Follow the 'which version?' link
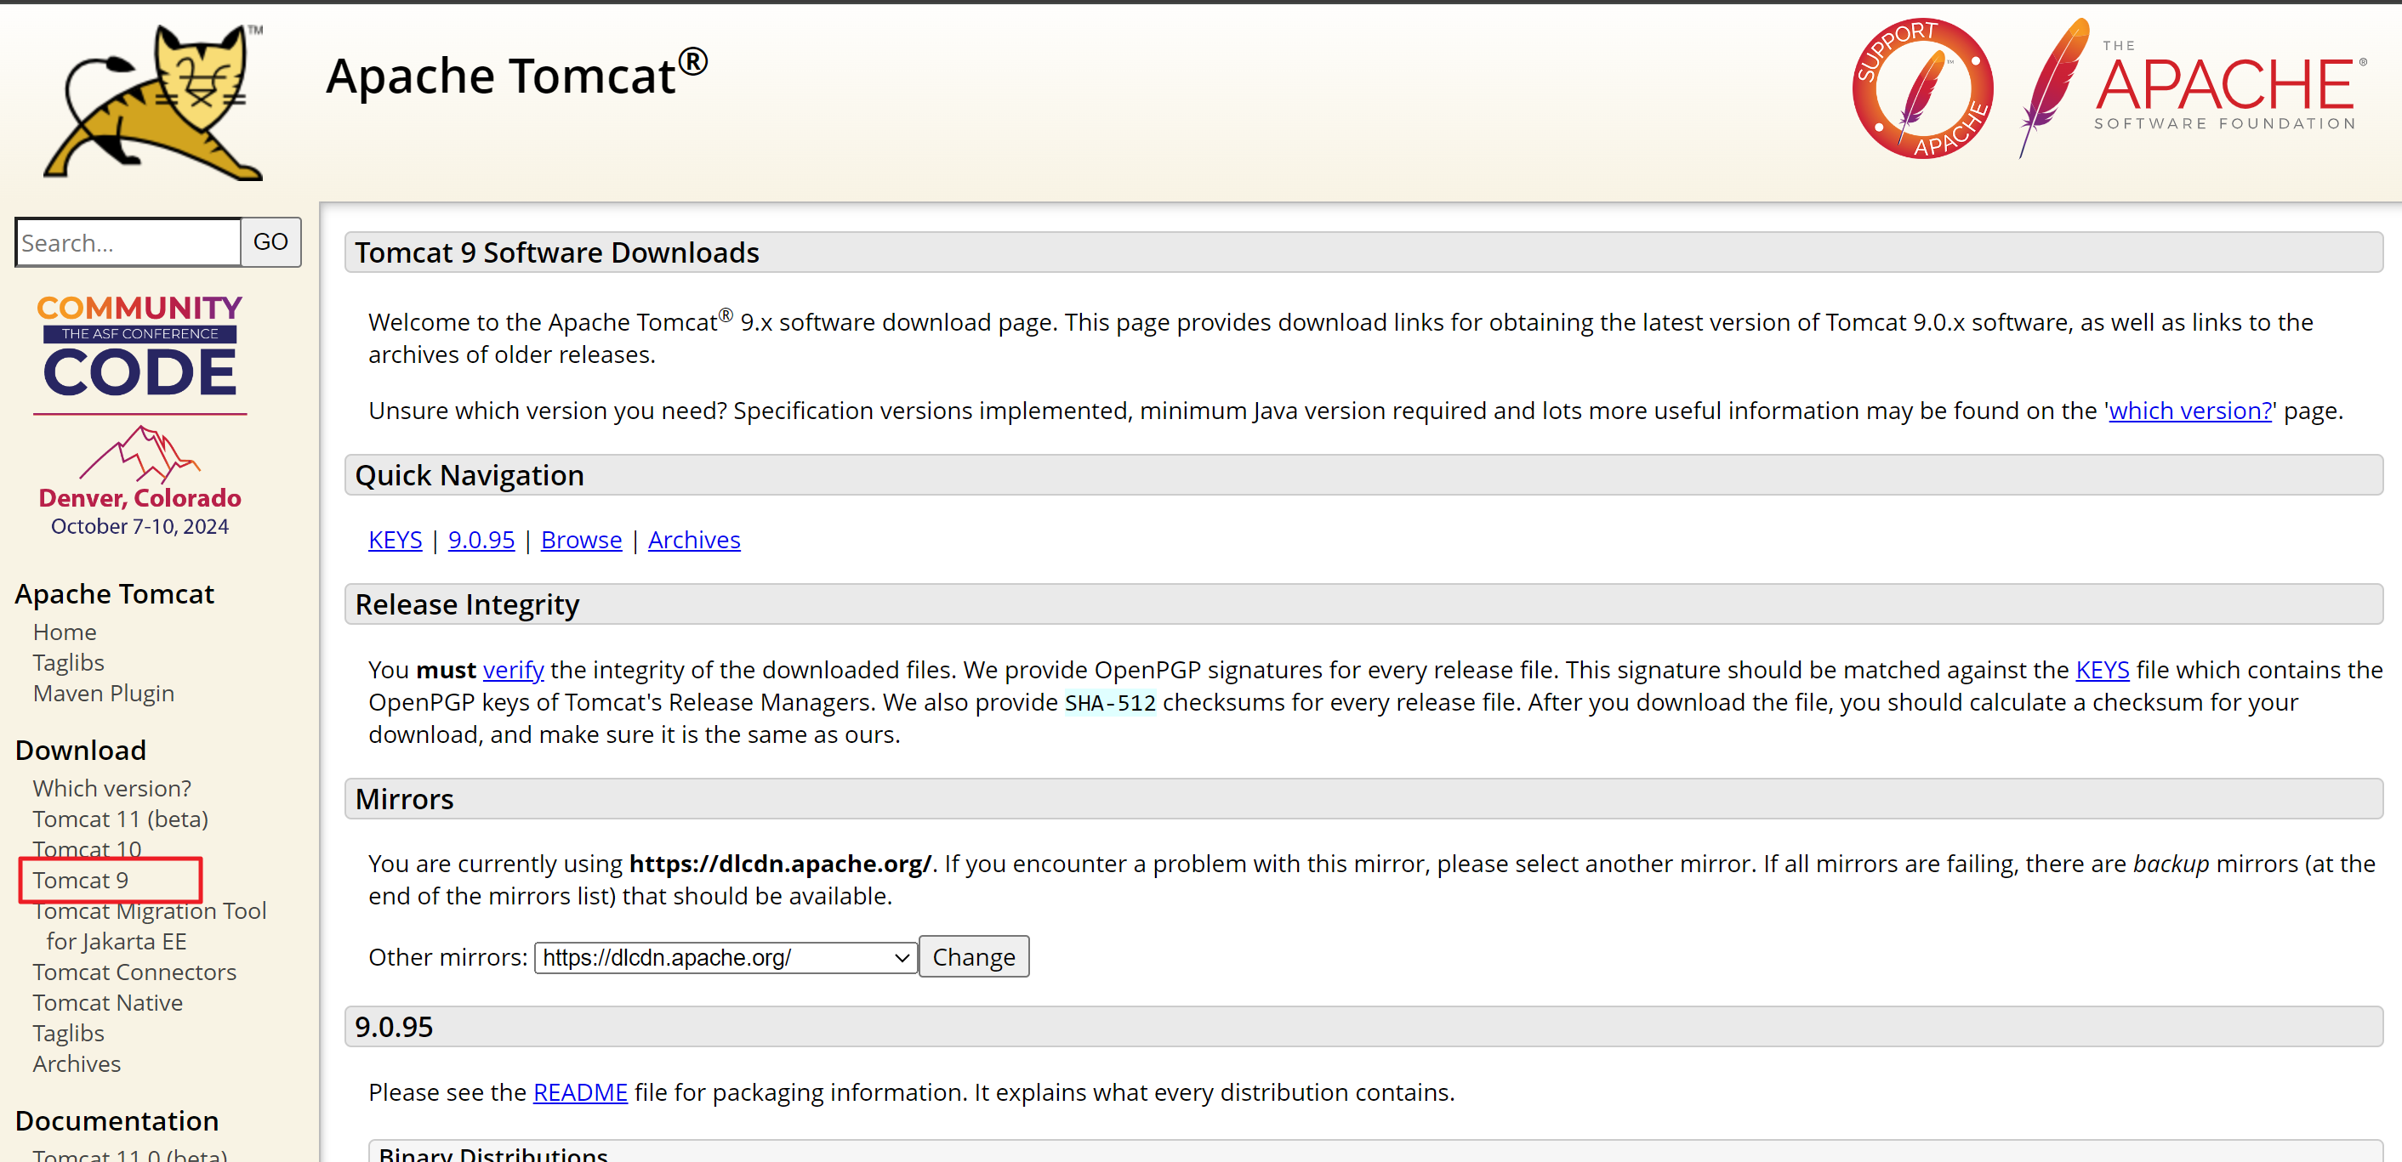The image size is (2402, 1162). (x=2189, y=410)
